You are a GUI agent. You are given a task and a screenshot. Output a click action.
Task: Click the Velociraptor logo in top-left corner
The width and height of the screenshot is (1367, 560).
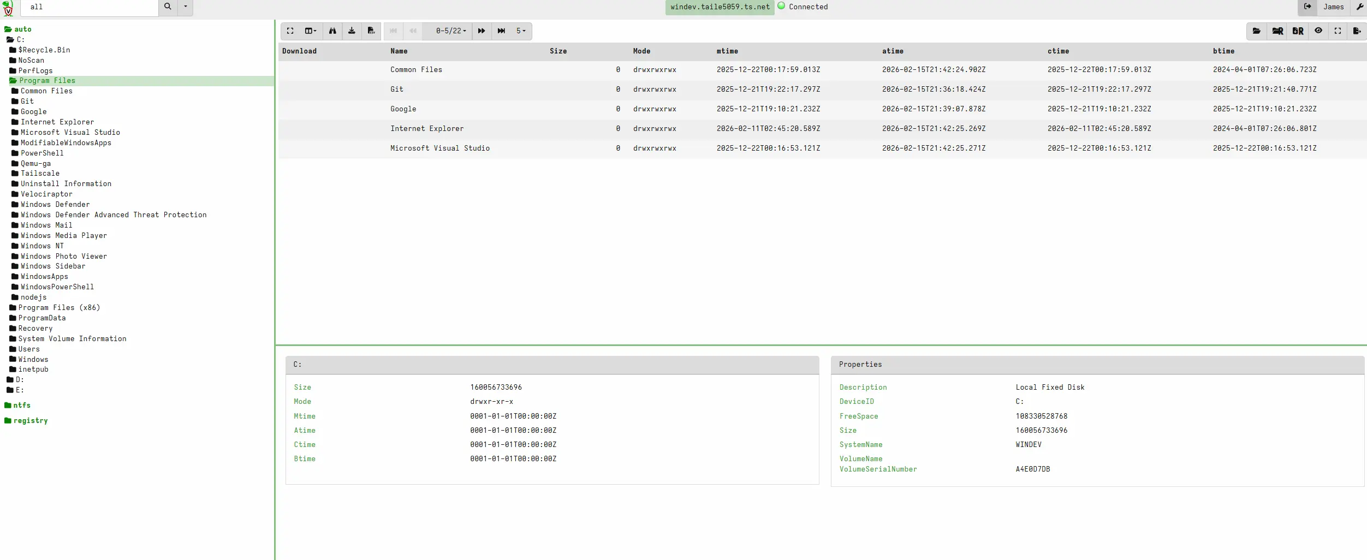tap(8, 8)
